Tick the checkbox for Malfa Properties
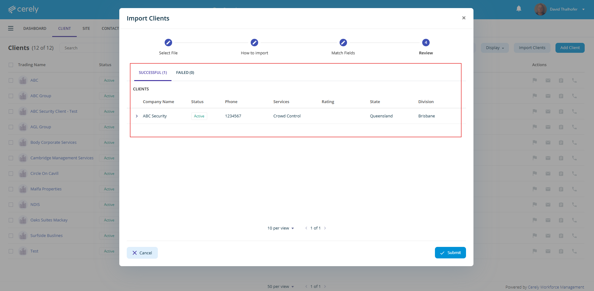The image size is (594, 291). (11, 189)
